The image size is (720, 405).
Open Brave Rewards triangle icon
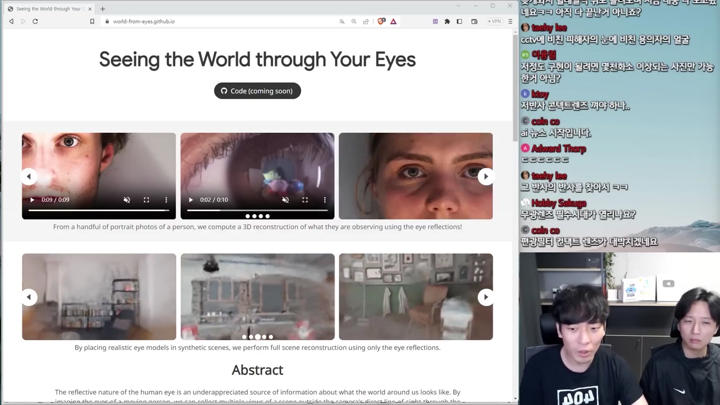point(393,21)
